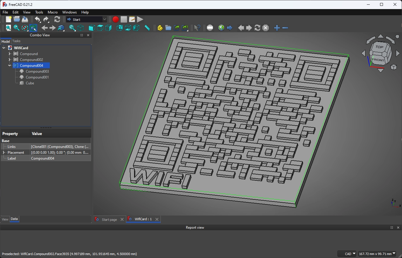Stop macro recording square button
This screenshot has height=258, width=402.
click(124, 19)
